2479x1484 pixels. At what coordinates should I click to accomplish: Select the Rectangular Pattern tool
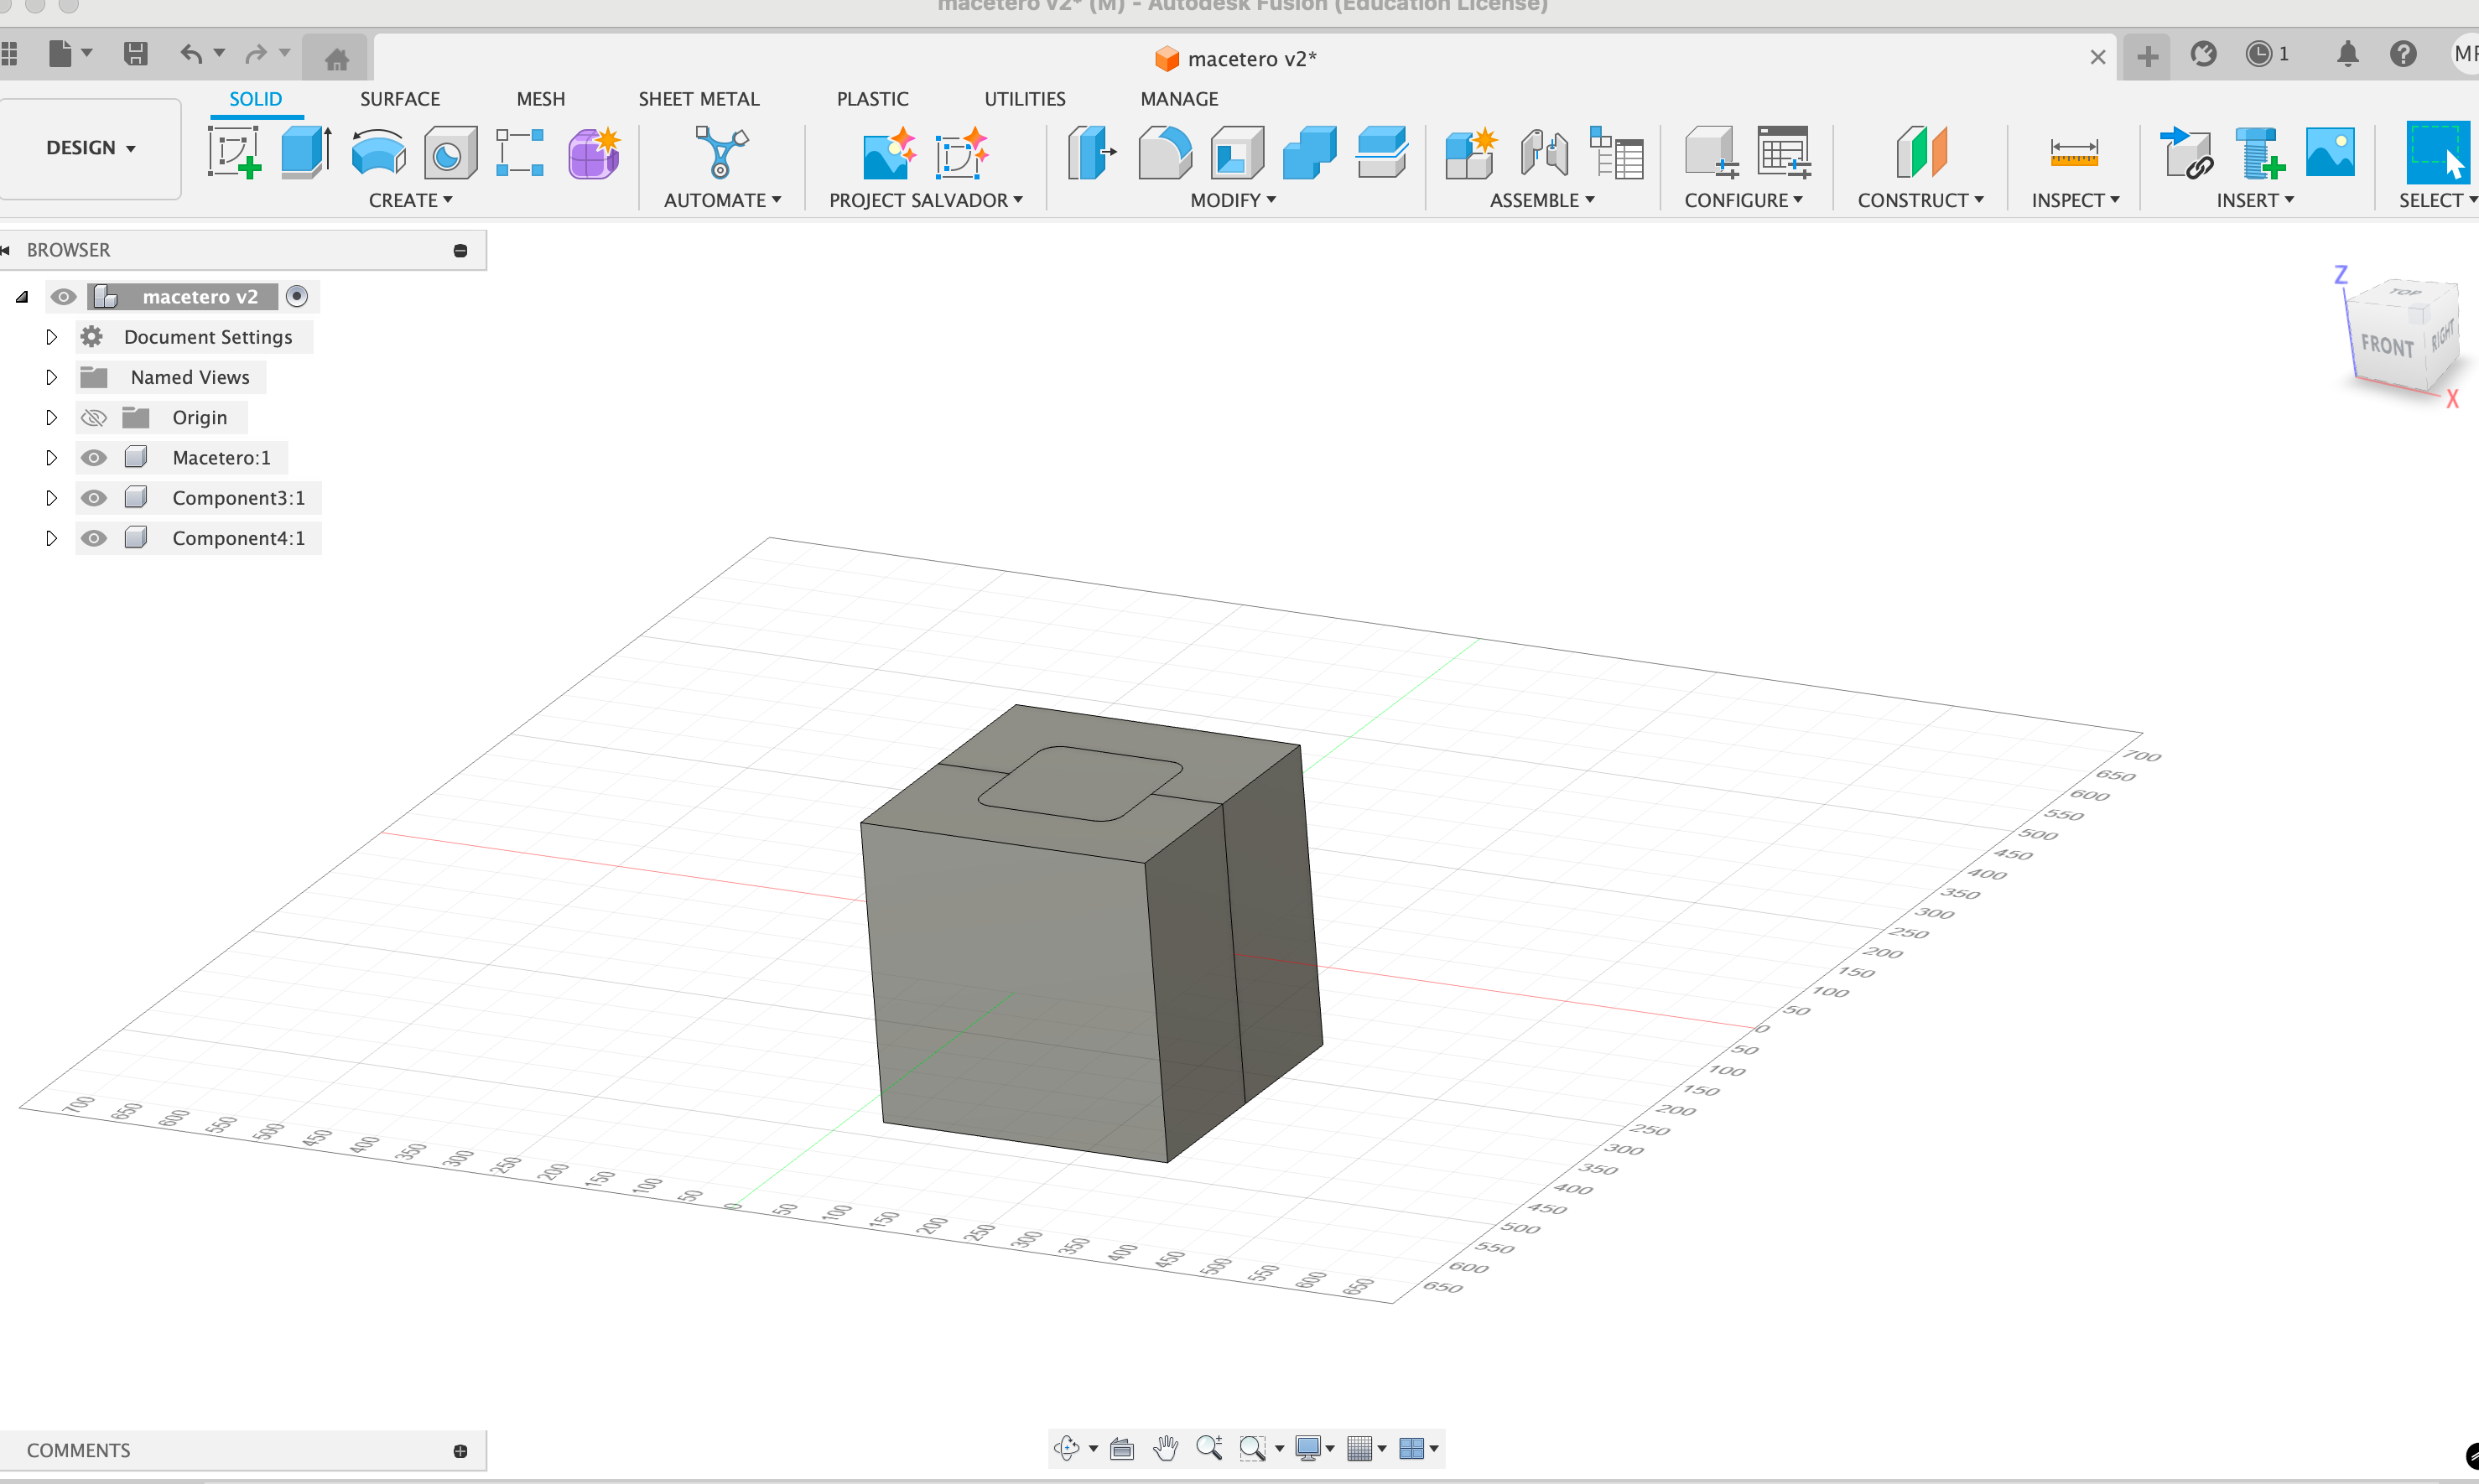520,152
